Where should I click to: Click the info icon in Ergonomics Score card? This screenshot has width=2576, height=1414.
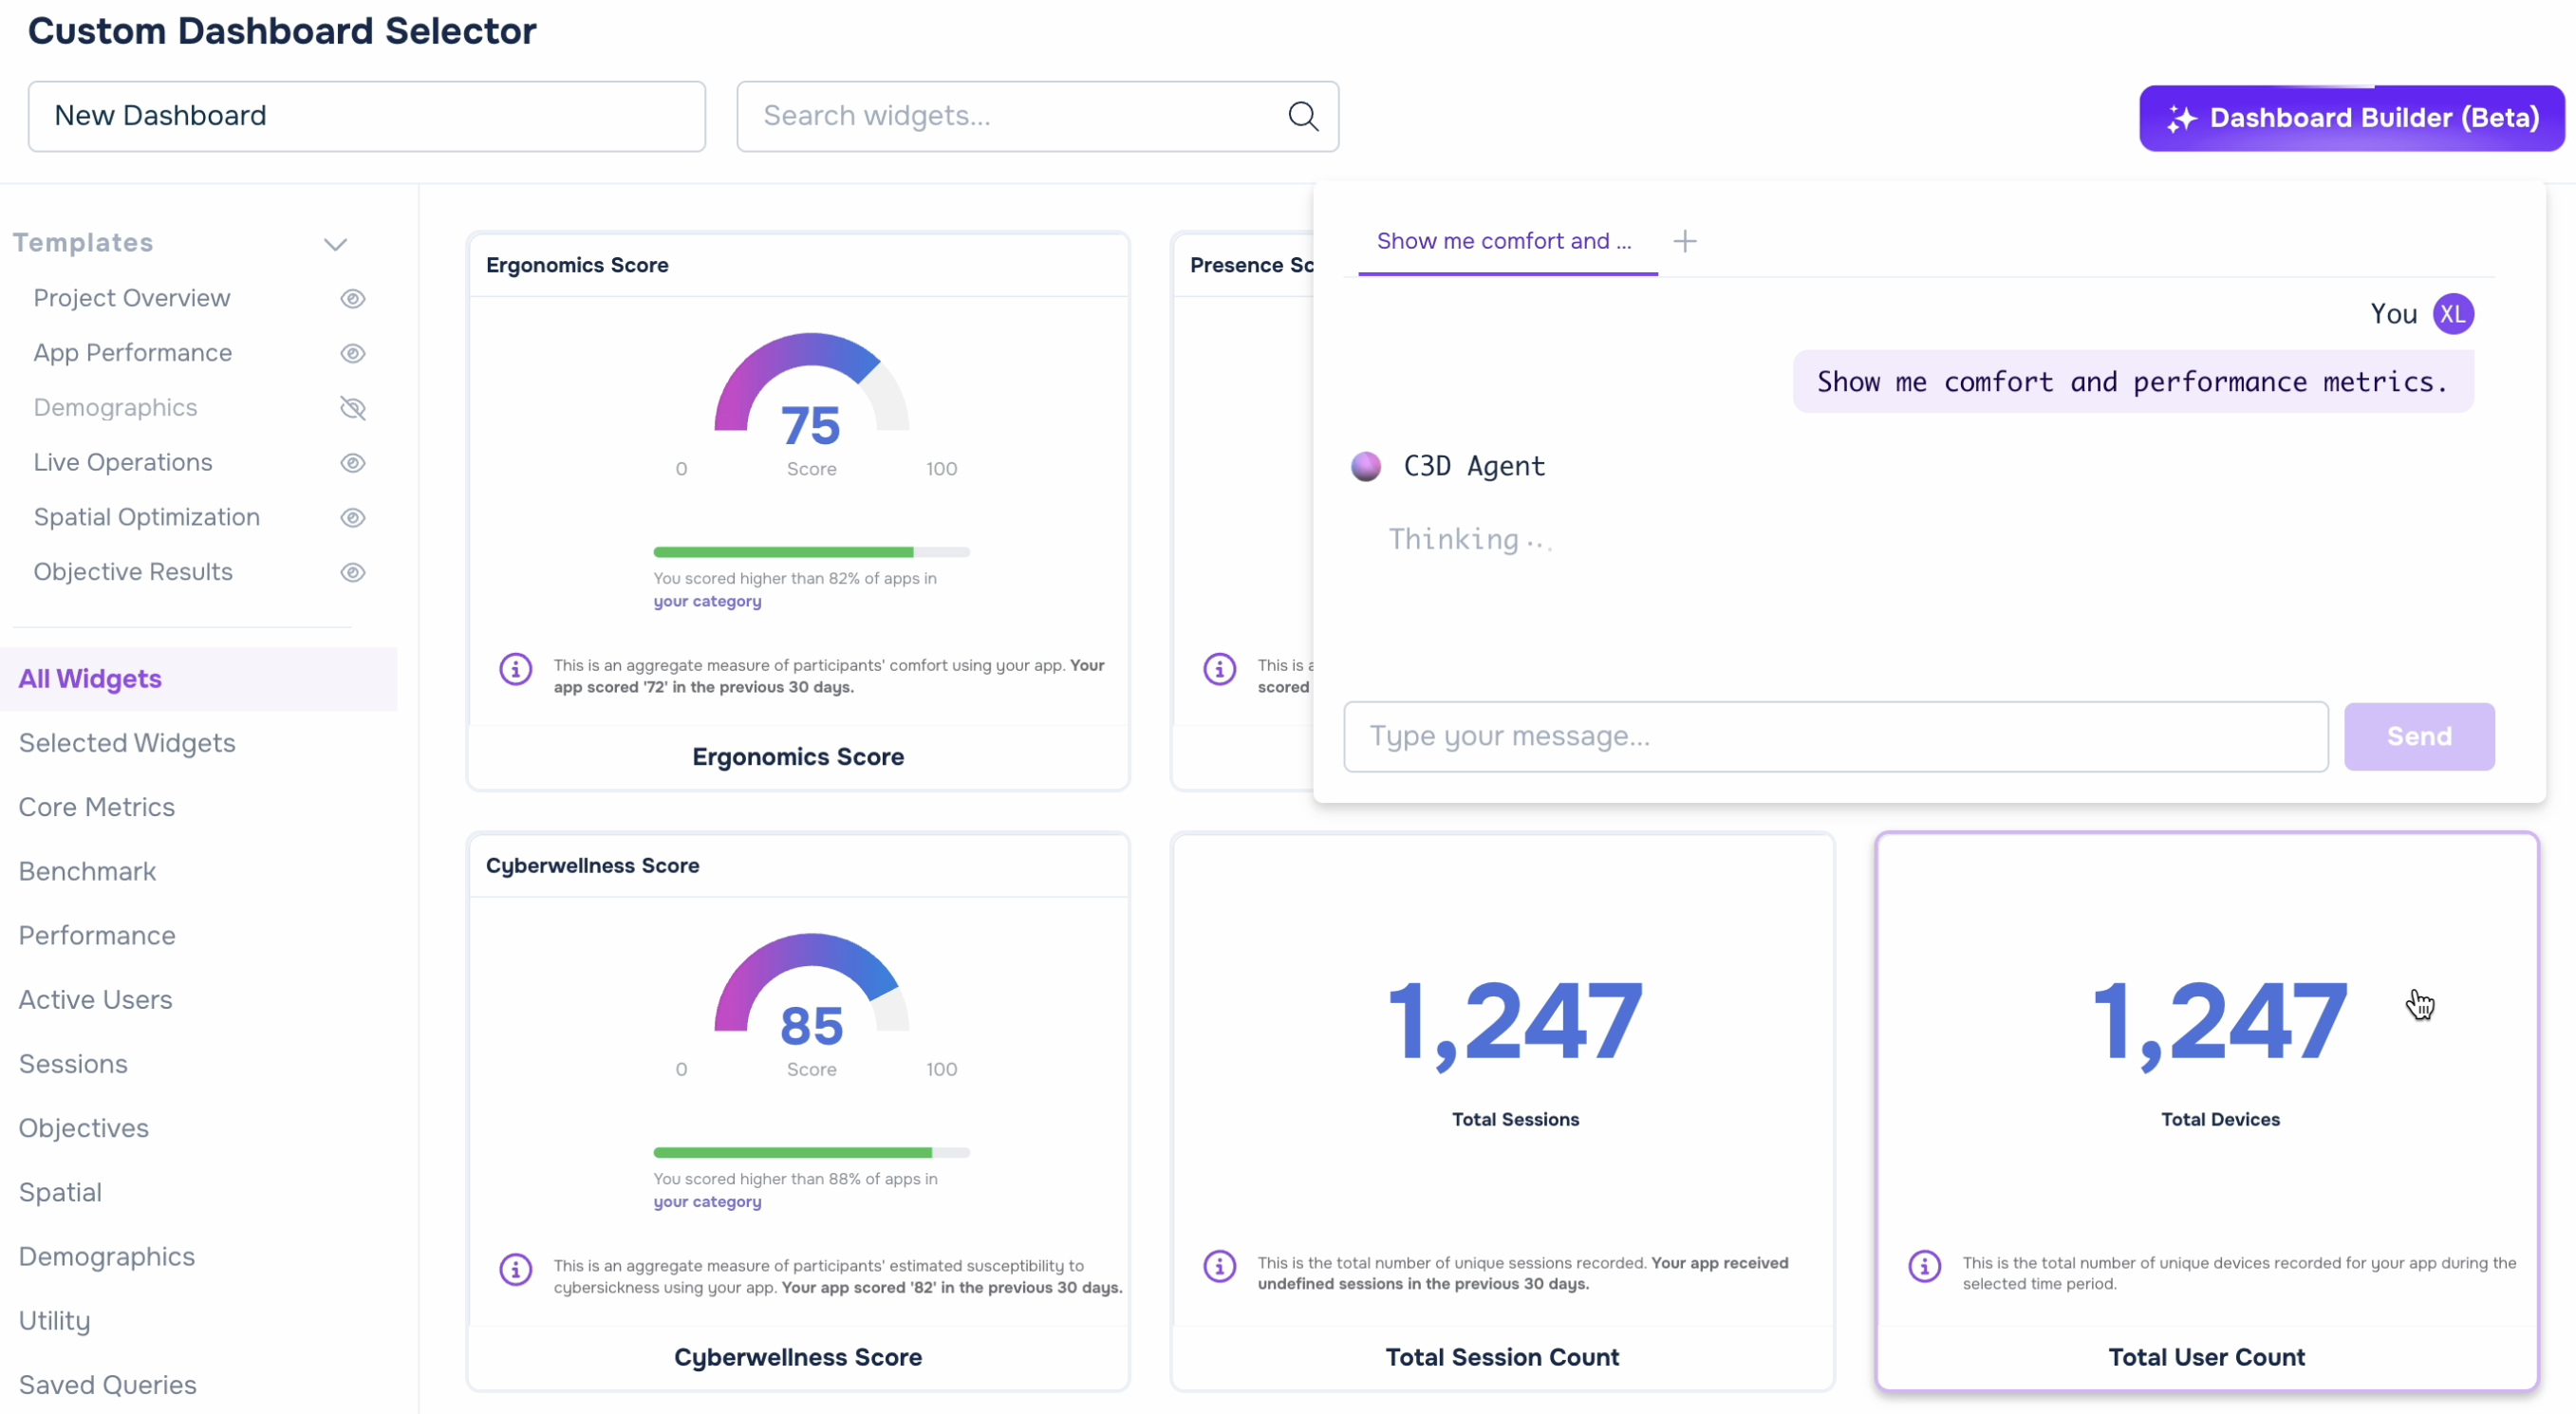tap(516, 668)
